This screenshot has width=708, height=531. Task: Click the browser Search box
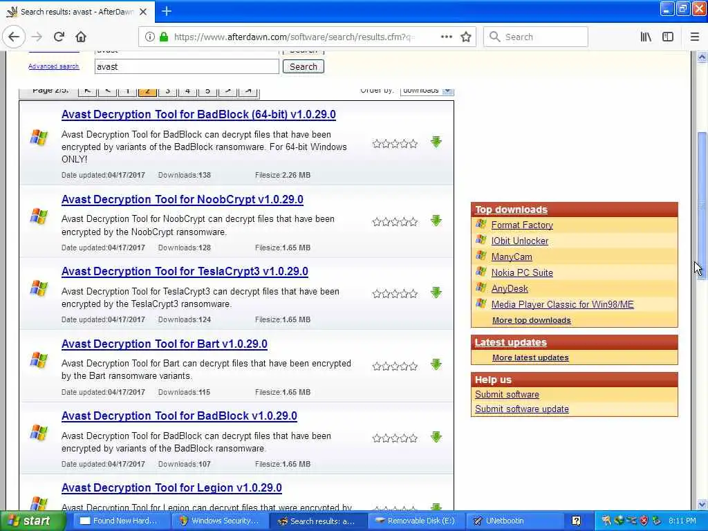(x=536, y=37)
